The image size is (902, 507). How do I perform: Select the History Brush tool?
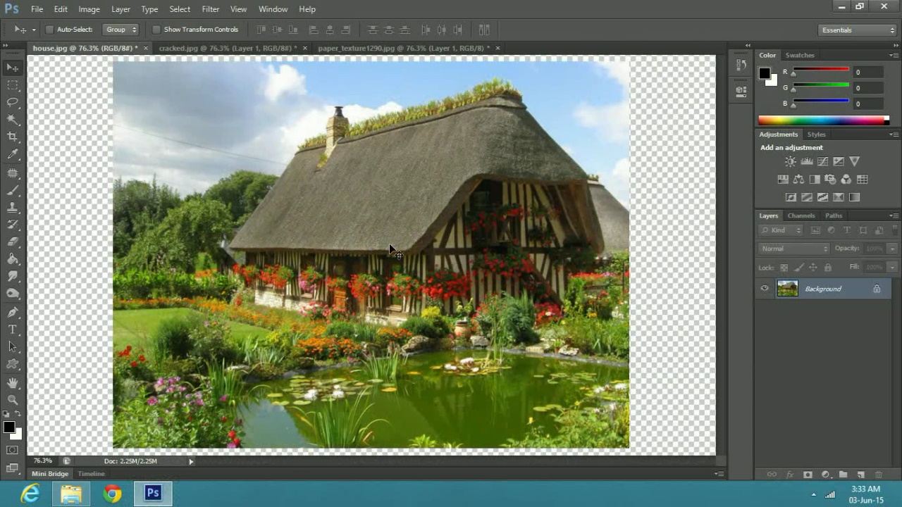(x=13, y=225)
